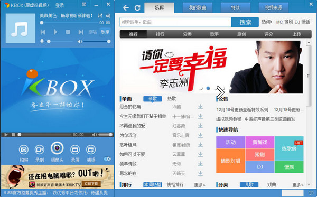Go back with the left arrow icon
The width and height of the screenshot is (317, 197).
pos(126,8)
